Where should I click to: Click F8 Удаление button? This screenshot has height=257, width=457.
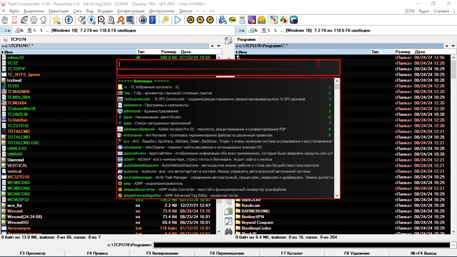point(357,253)
